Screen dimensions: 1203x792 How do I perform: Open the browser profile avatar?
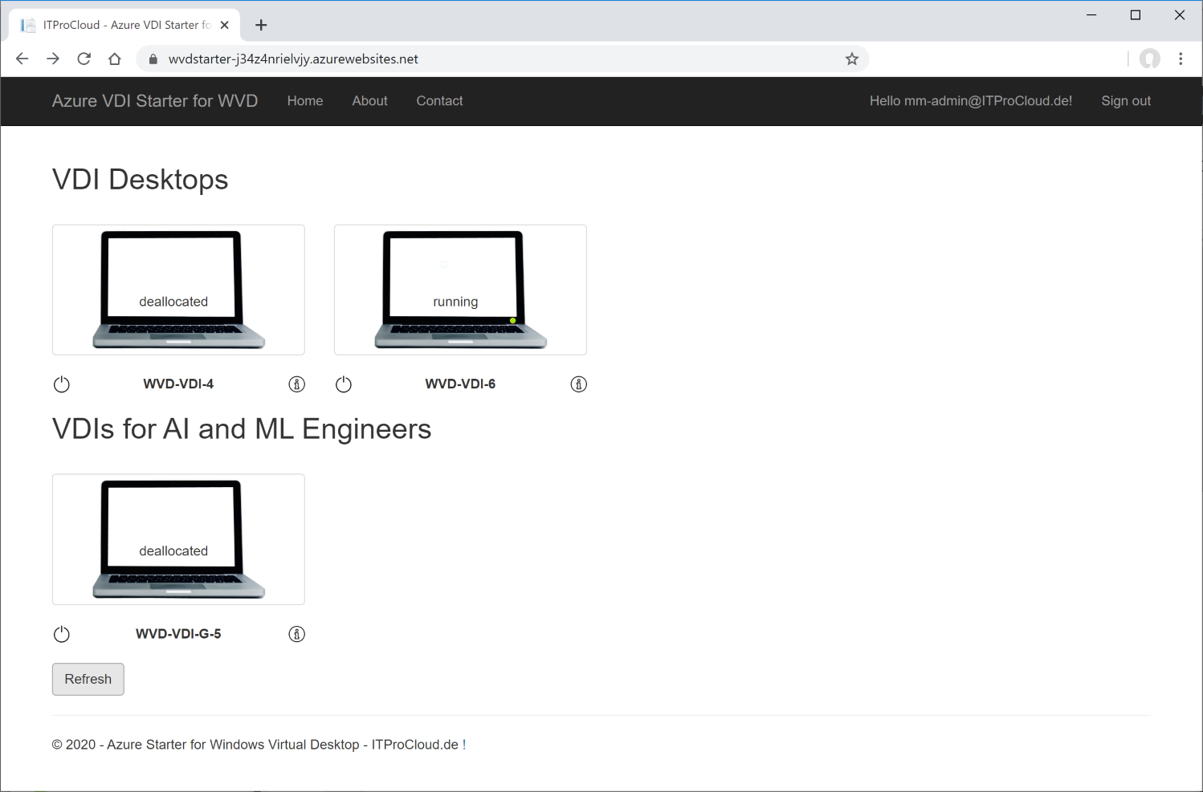tap(1150, 59)
